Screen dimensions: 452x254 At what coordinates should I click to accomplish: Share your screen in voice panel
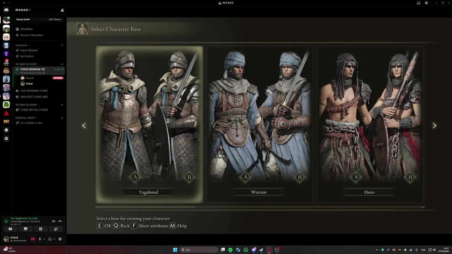pyautogui.click(x=25, y=229)
